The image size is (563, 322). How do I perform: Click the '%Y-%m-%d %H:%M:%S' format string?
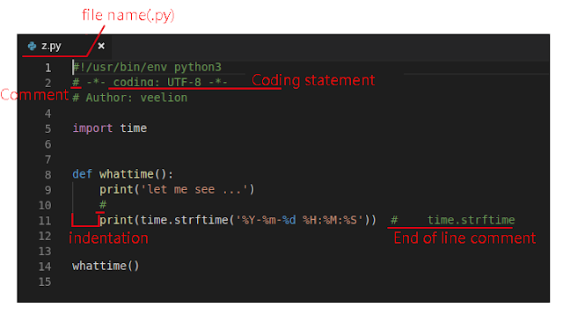299,220
